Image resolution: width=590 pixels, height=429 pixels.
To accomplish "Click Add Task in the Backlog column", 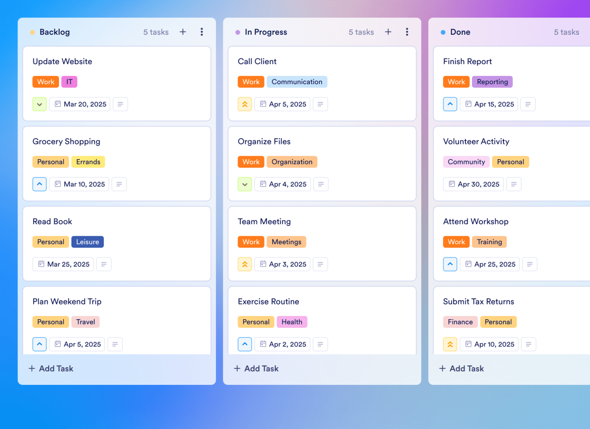I will 50,368.
